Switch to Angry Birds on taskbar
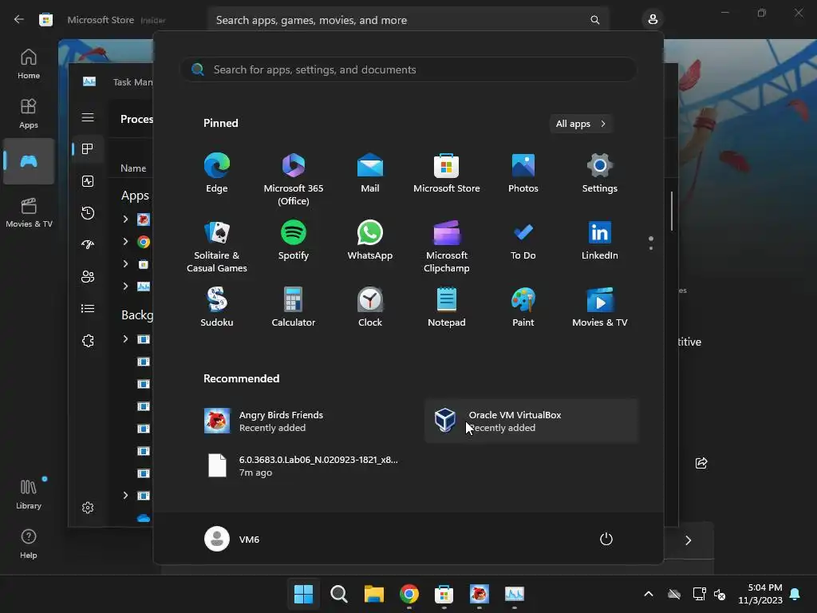Screen dimensions: 817x613 pos(479,594)
